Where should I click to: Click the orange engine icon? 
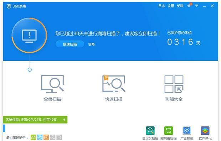(x=46, y=137)
